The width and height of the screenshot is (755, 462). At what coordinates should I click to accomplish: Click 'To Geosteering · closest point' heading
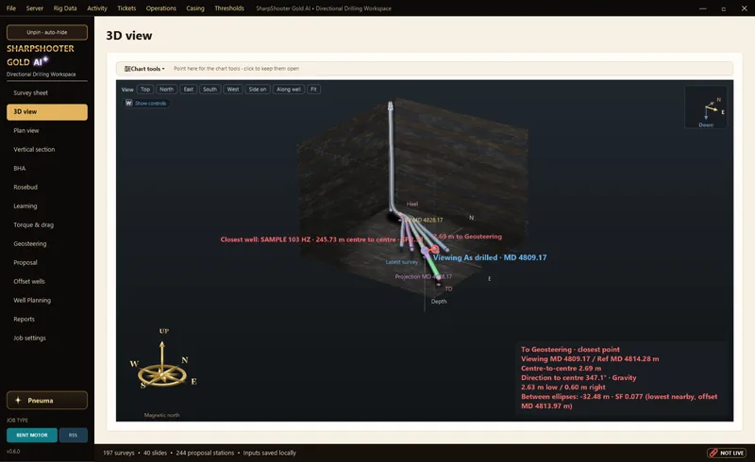click(570, 350)
